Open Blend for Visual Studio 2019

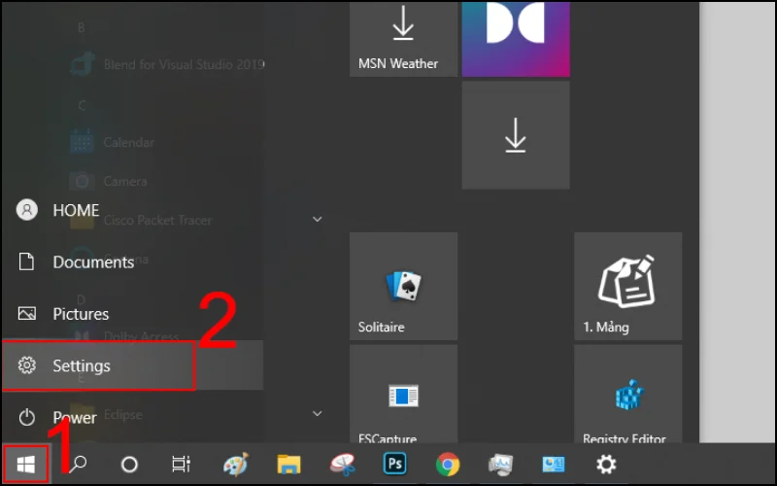pyautogui.click(x=167, y=64)
